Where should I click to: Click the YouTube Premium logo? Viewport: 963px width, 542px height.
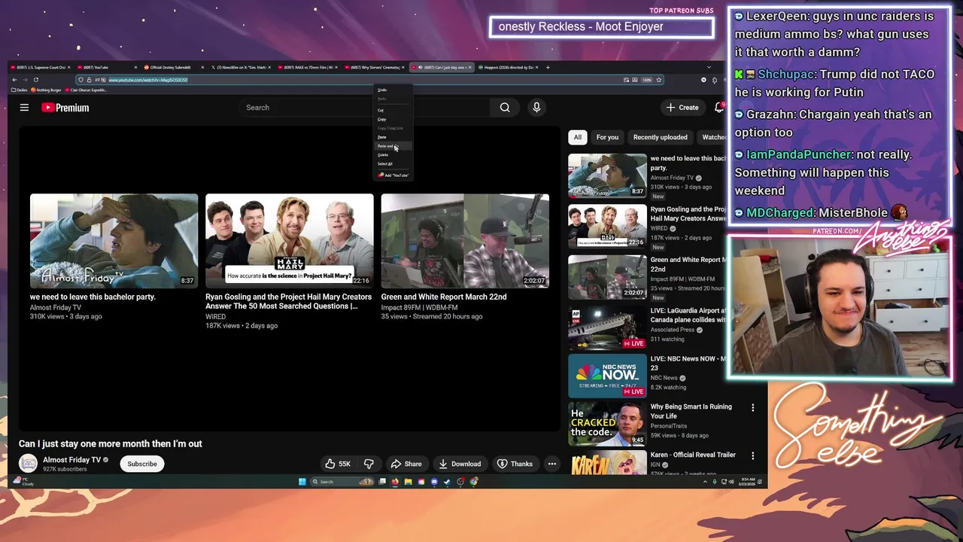pyautogui.click(x=65, y=108)
